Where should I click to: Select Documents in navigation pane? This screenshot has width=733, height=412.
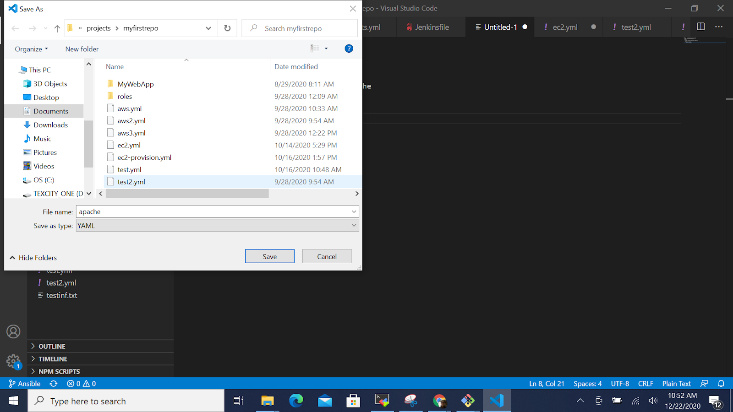[50, 111]
